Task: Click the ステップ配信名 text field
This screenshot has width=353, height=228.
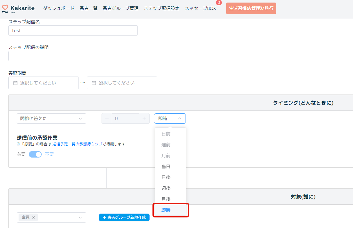Action: 73,31
